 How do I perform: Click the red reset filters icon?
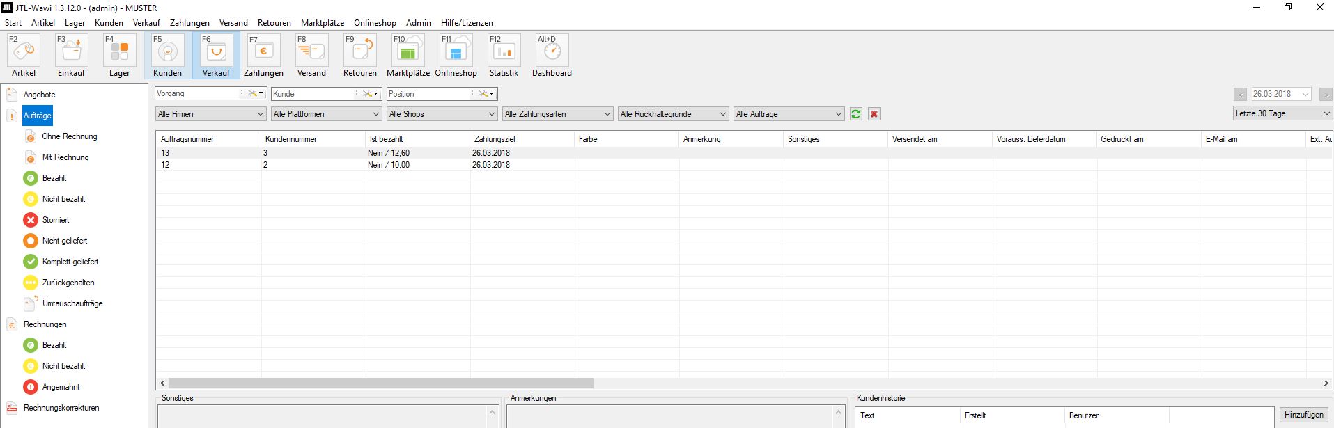[x=874, y=114]
